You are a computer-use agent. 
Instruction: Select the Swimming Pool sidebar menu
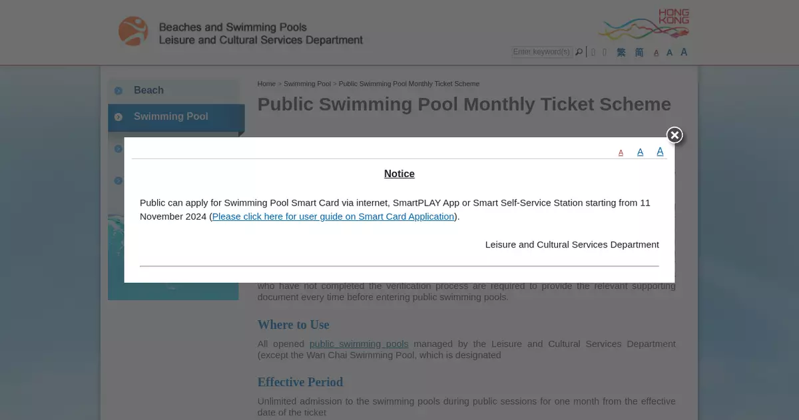coord(171,116)
